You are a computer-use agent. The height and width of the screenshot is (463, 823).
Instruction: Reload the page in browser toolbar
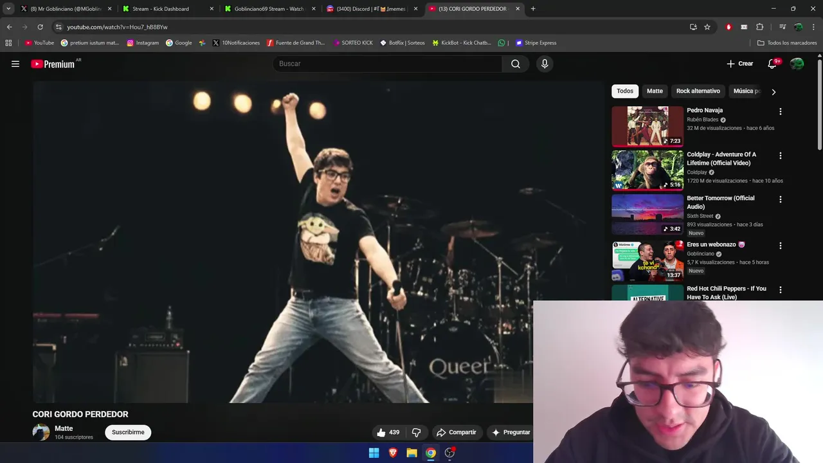coord(40,27)
